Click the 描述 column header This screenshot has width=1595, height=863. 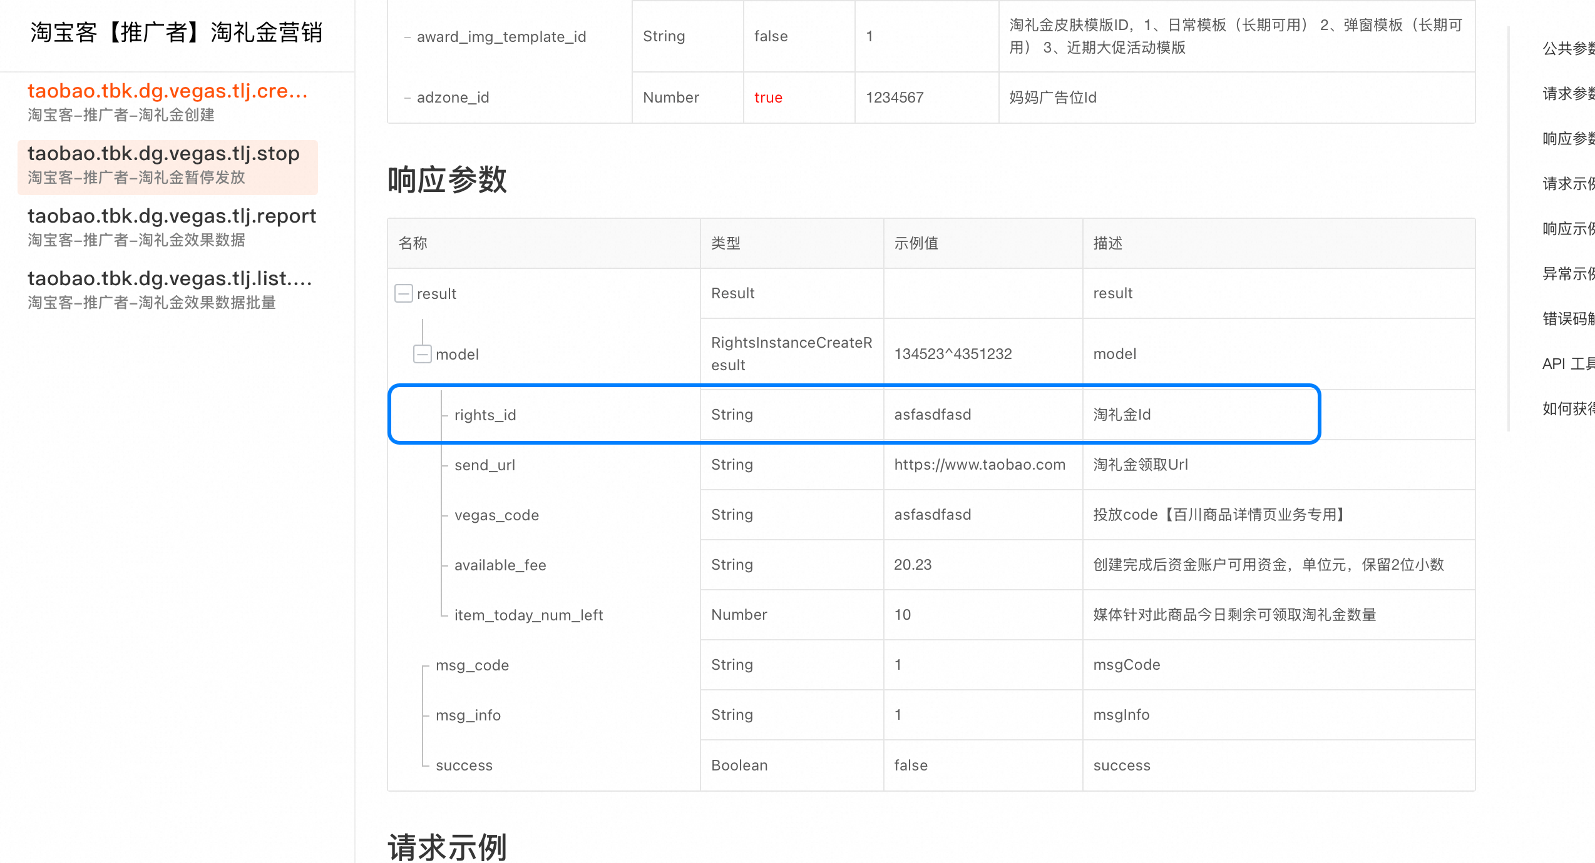(1107, 243)
